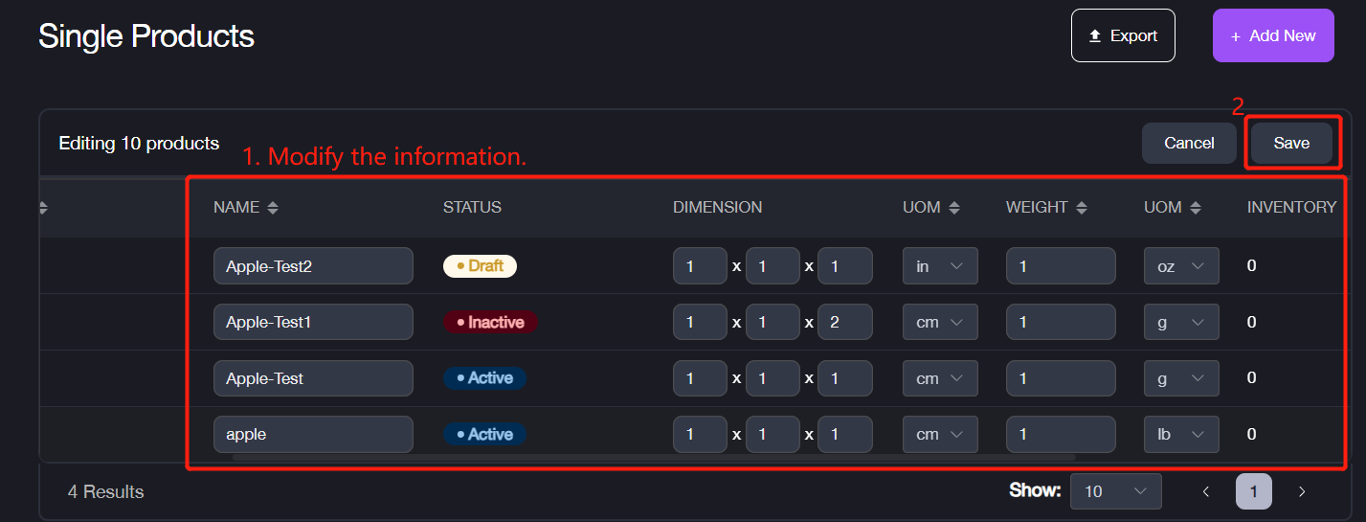
Task: Open weight unit dropdown for Apple-Test2
Action: (x=1181, y=266)
